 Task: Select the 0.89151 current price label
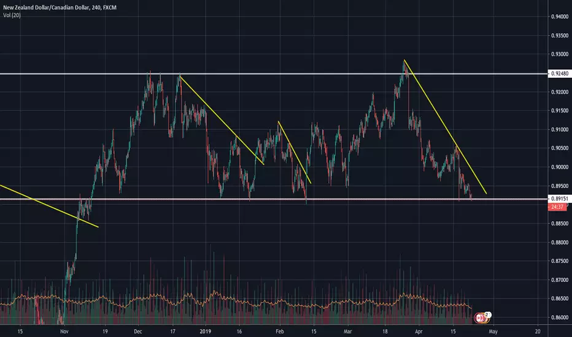point(559,199)
